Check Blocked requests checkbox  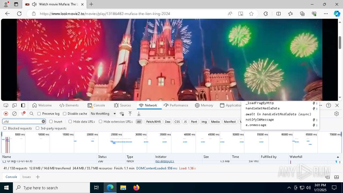click(x=5, y=128)
